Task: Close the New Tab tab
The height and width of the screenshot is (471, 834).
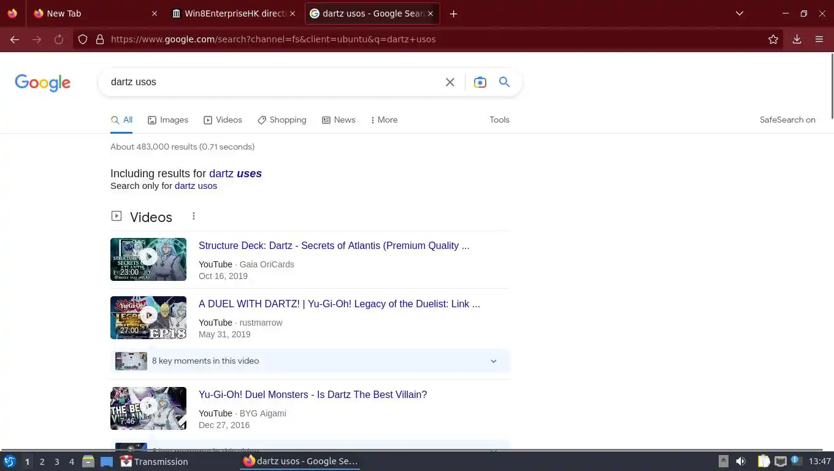Action: [x=155, y=13]
